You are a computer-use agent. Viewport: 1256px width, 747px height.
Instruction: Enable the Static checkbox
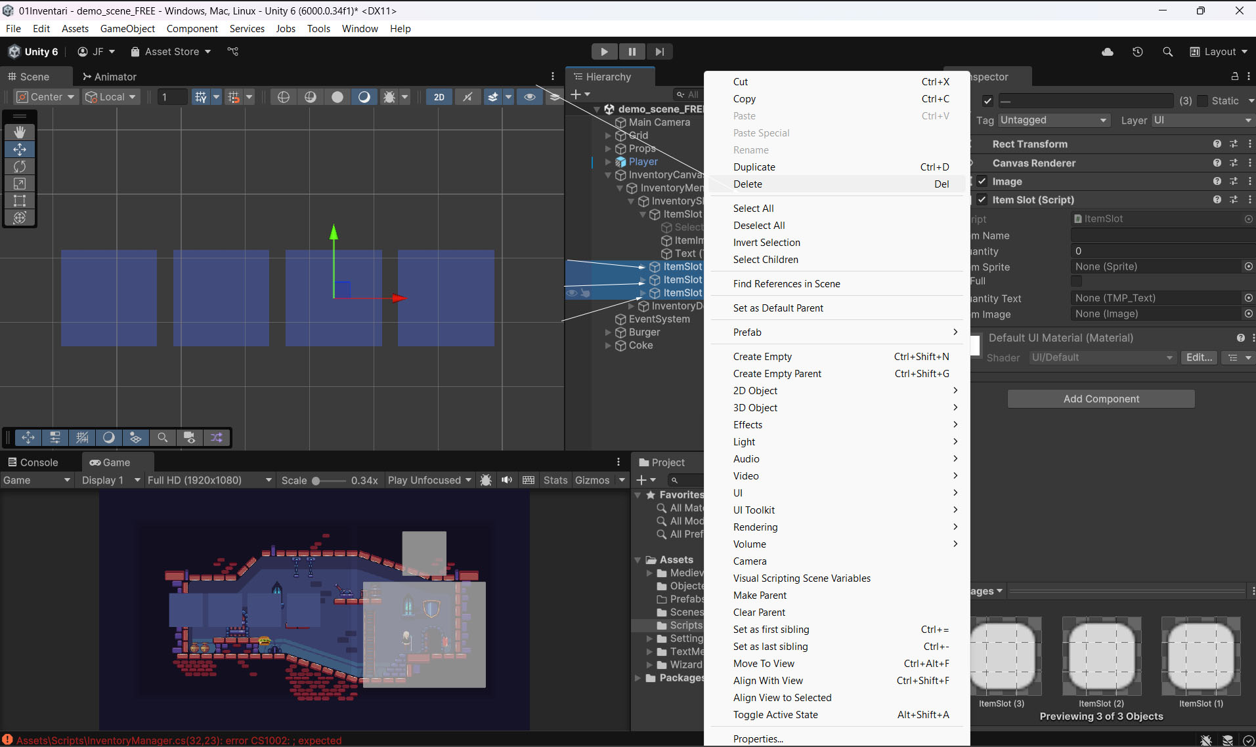coord(1203,100)
